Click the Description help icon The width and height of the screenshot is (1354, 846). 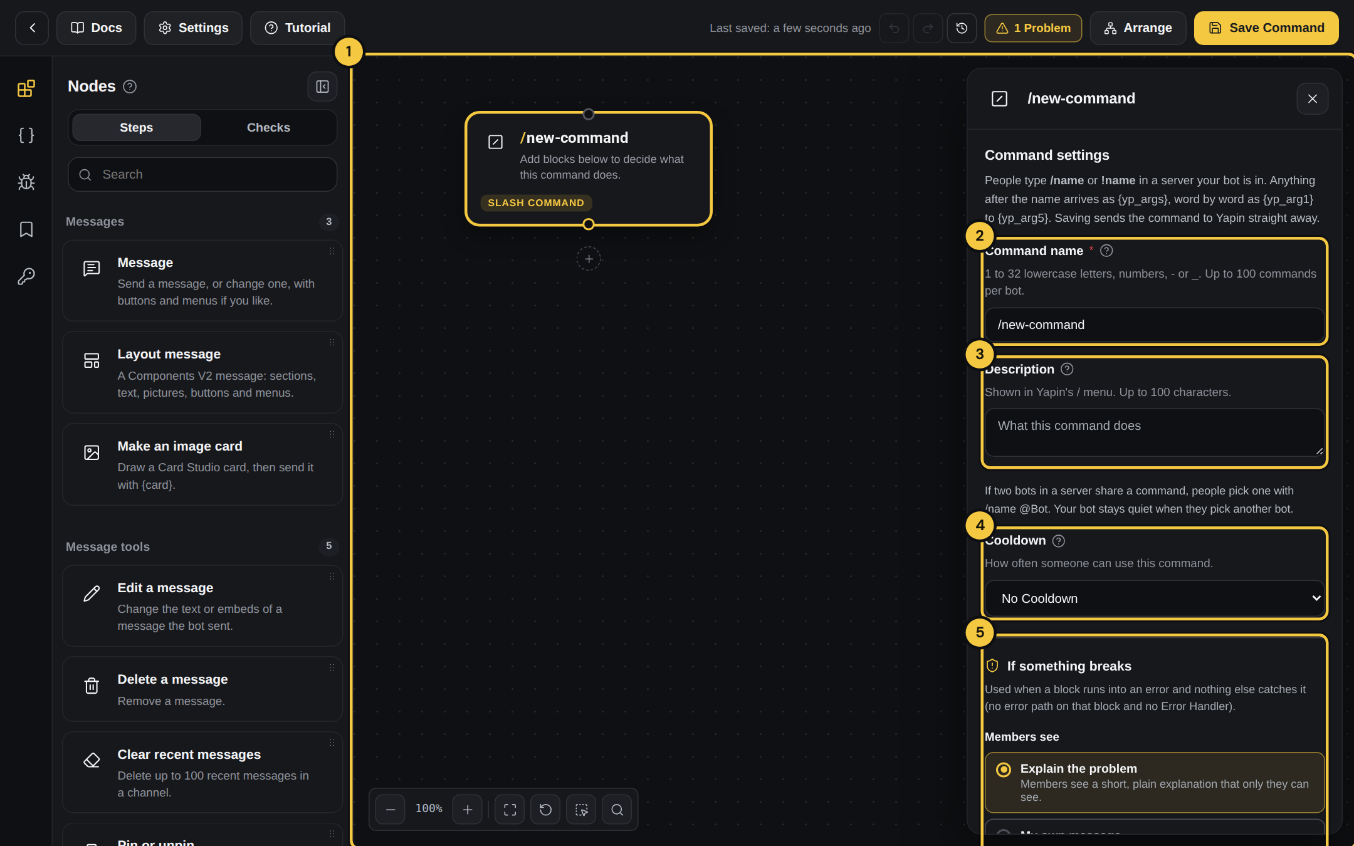(x=1067, y=369)
